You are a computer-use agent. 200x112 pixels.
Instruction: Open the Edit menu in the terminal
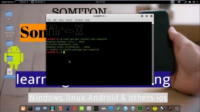tap(55, 20)
